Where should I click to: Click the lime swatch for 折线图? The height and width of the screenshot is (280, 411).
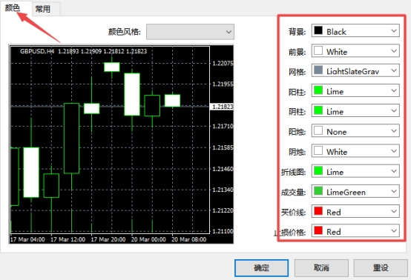tap(318, 171)
